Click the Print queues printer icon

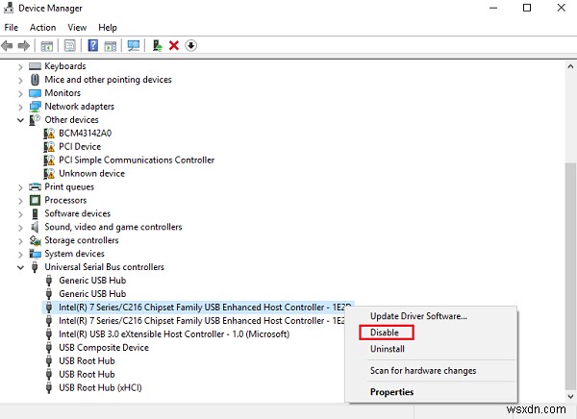[x=35, y=186]
